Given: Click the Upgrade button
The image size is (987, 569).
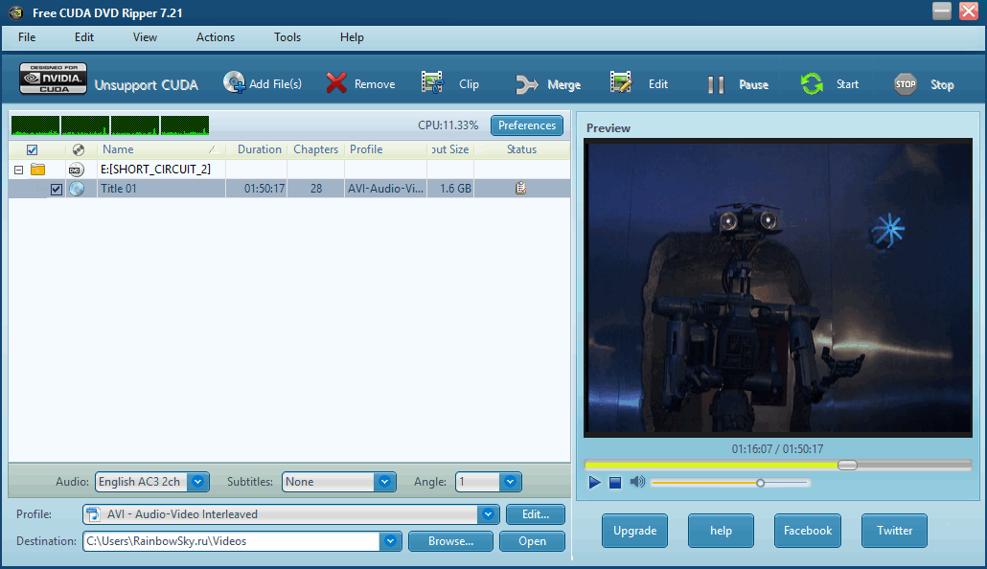Looking at the screenshot, I should click(x=634, y=531).
